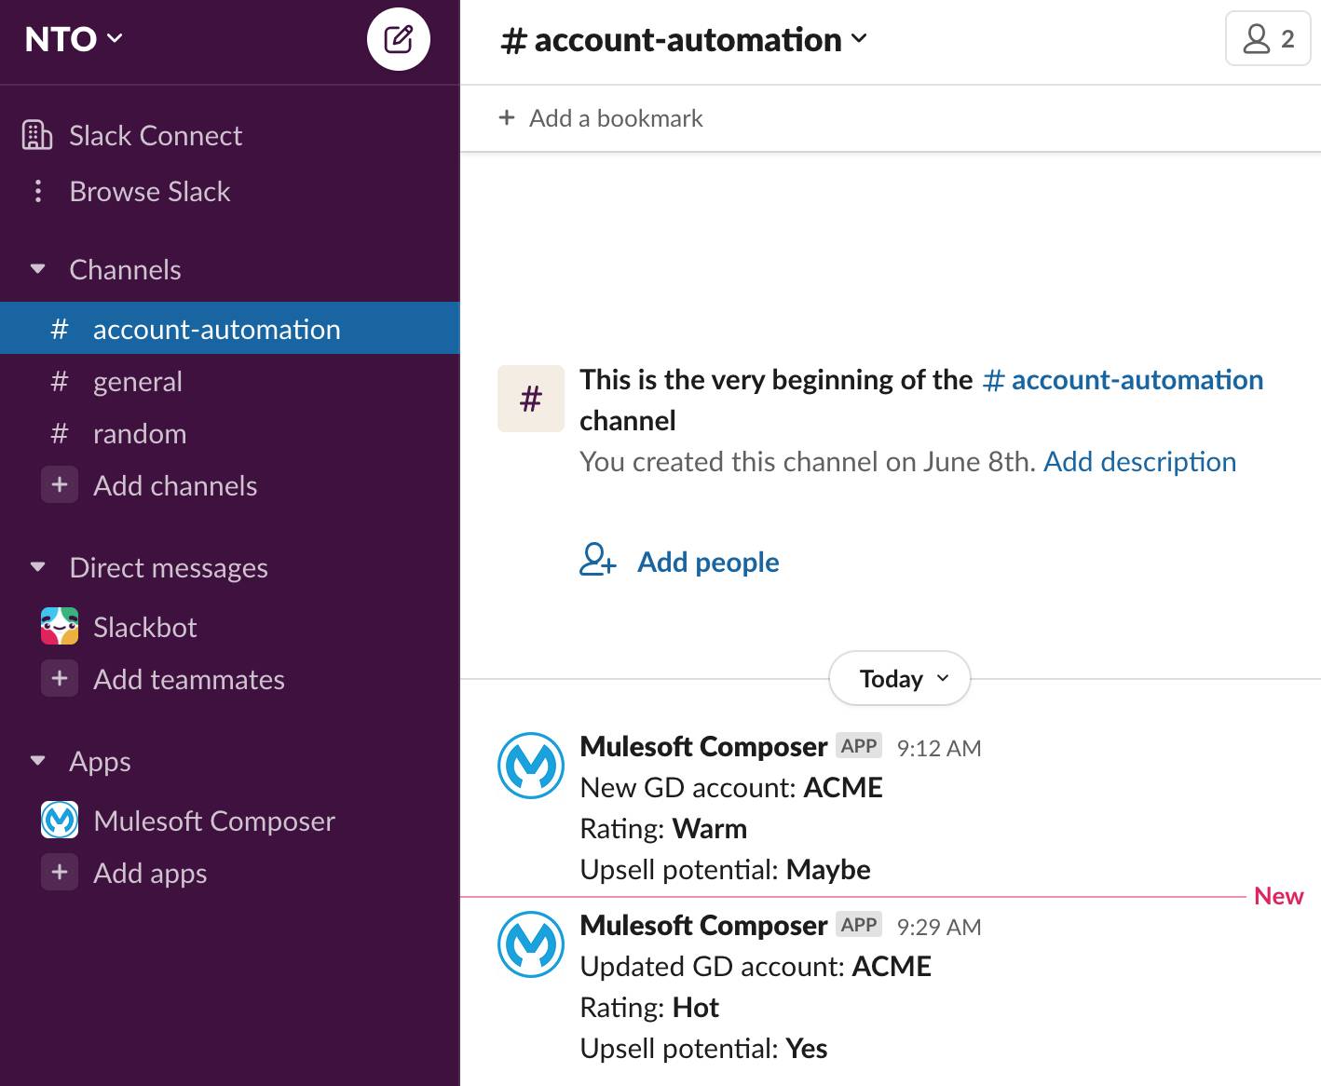This screenshot has width=1321, height=1086.
Task: Click the Add teammates label
Action: coord(189,679)
